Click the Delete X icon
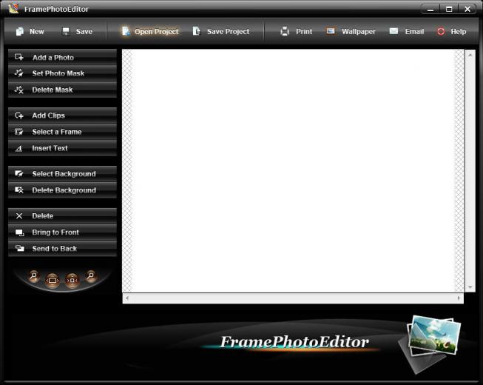 [19, 215]
